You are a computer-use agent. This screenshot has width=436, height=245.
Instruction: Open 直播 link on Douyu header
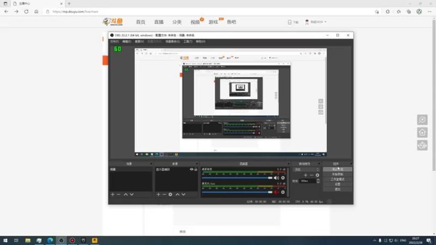pos(159,22)
